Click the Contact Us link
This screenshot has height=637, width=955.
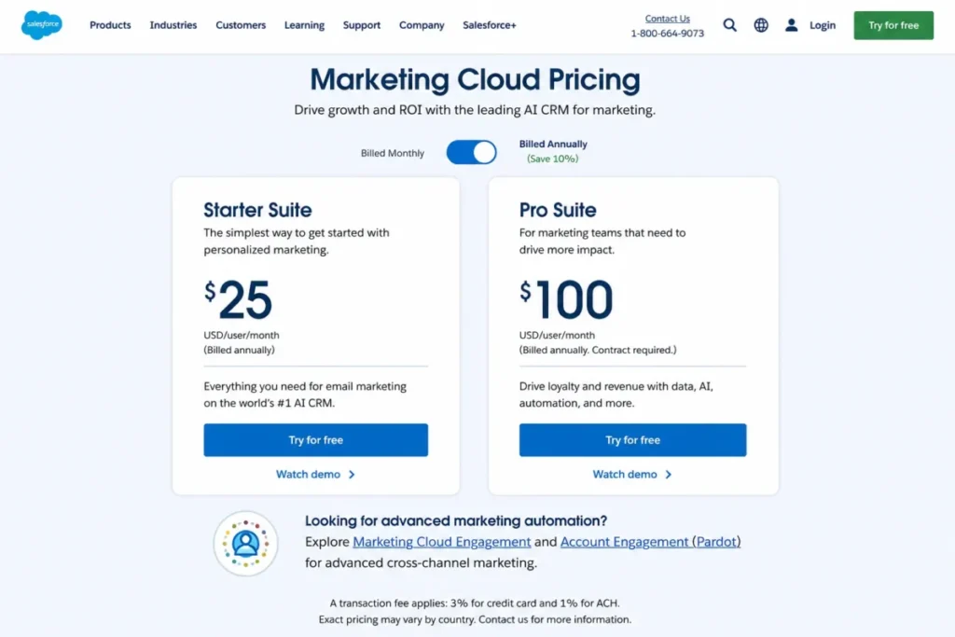668,19
